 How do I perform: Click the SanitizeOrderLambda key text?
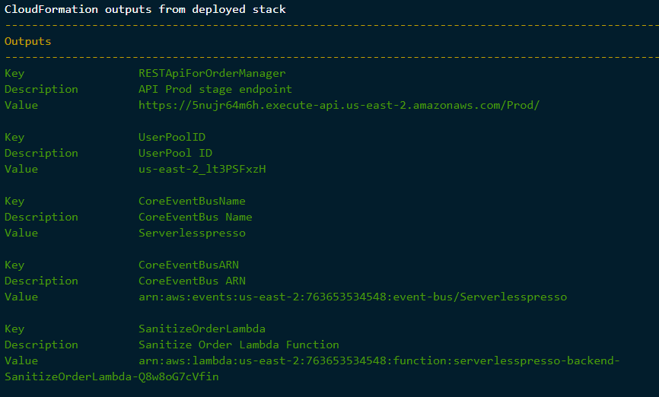202,329
